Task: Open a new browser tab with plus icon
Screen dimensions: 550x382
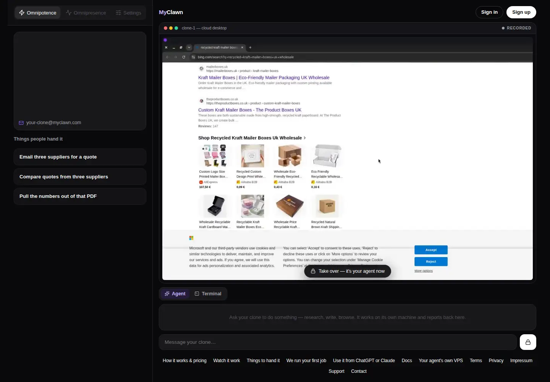Action: click(250, 47)
